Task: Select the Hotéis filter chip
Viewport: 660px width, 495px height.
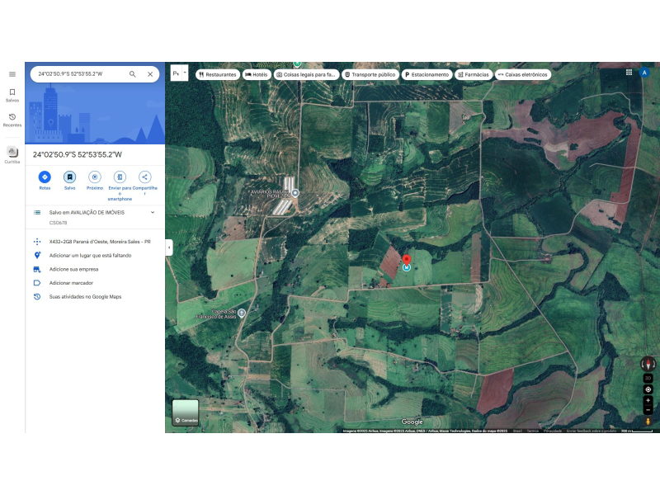Action: click(257, 74)
